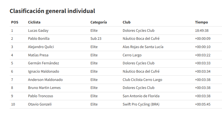Click the winning time 18:49:38
The image size is (222, 116).
coord(202,31)
